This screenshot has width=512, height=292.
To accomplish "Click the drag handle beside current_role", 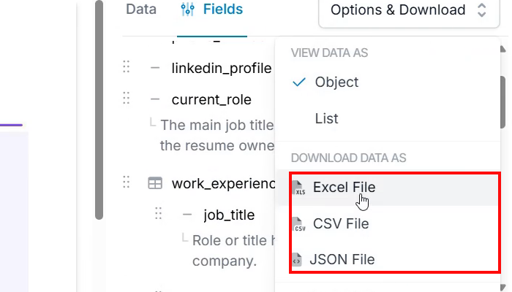I will 127,98.
